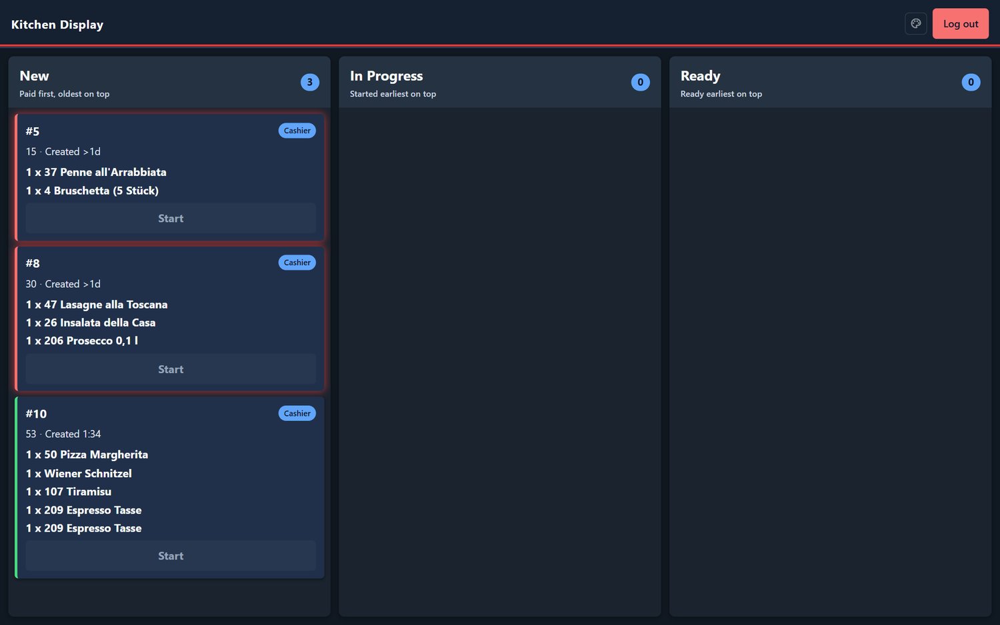Click order number #8
Screen dimensions: 1000x625
[x=33, y=263]
